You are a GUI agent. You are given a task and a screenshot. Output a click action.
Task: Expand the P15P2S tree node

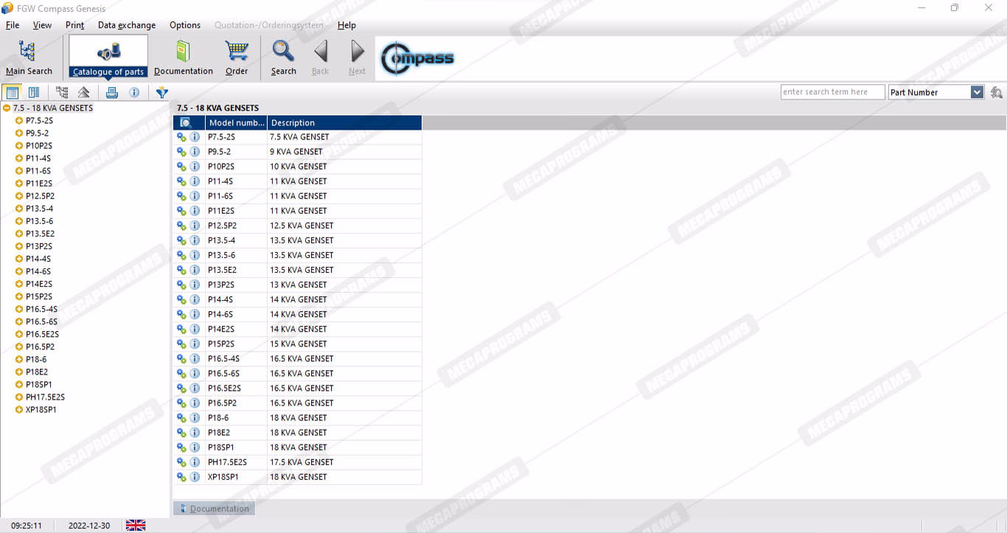click(x=19, y=296)
